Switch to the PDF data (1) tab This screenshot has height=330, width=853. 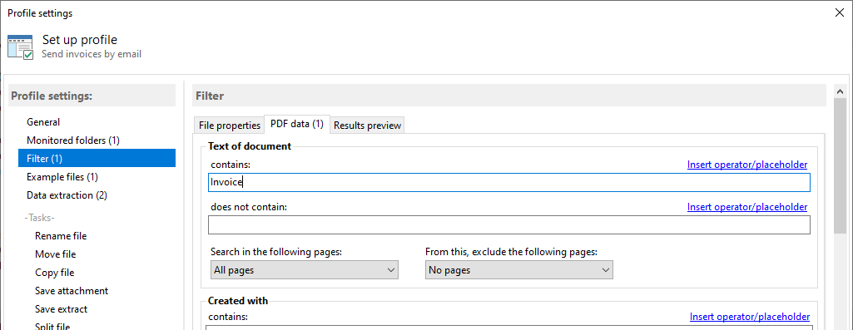[297, 124]
